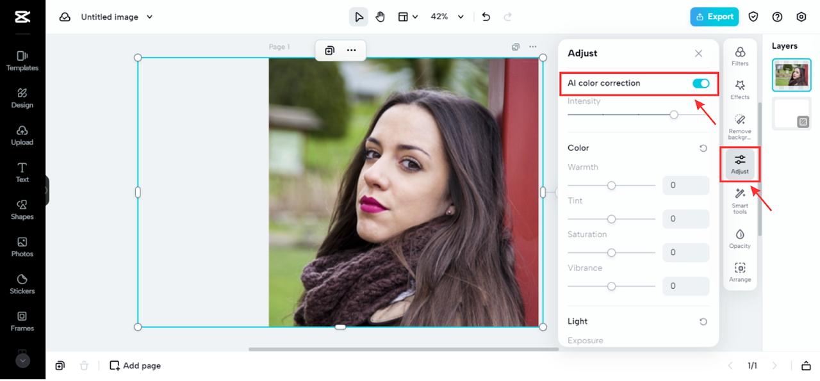Viewport: 820px width, 381px height.
Task: Select the Text tool in sidebar
Action: tap(22, 172)
